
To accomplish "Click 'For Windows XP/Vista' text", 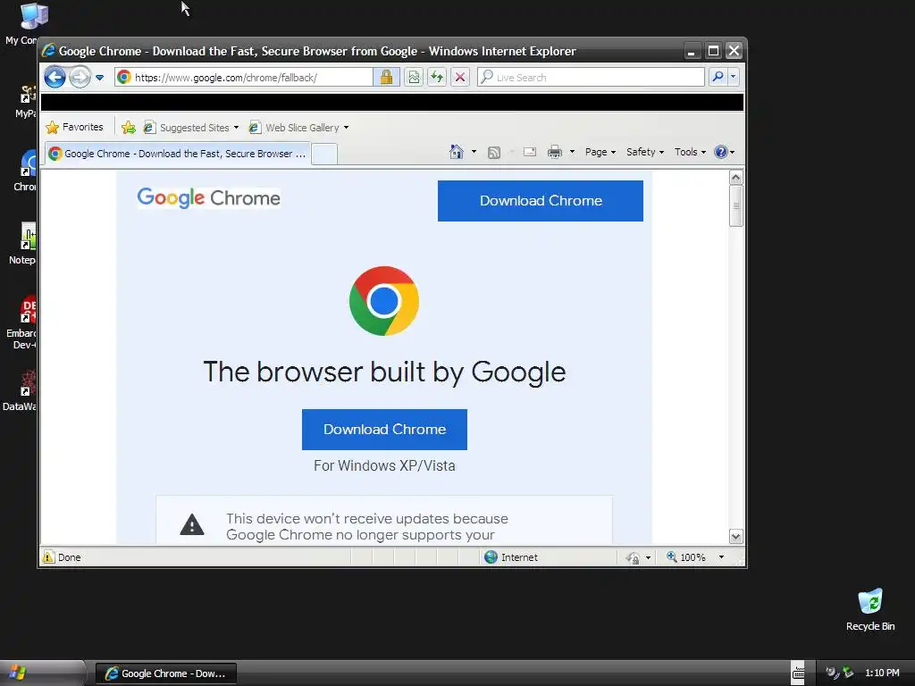I will 384,465.
